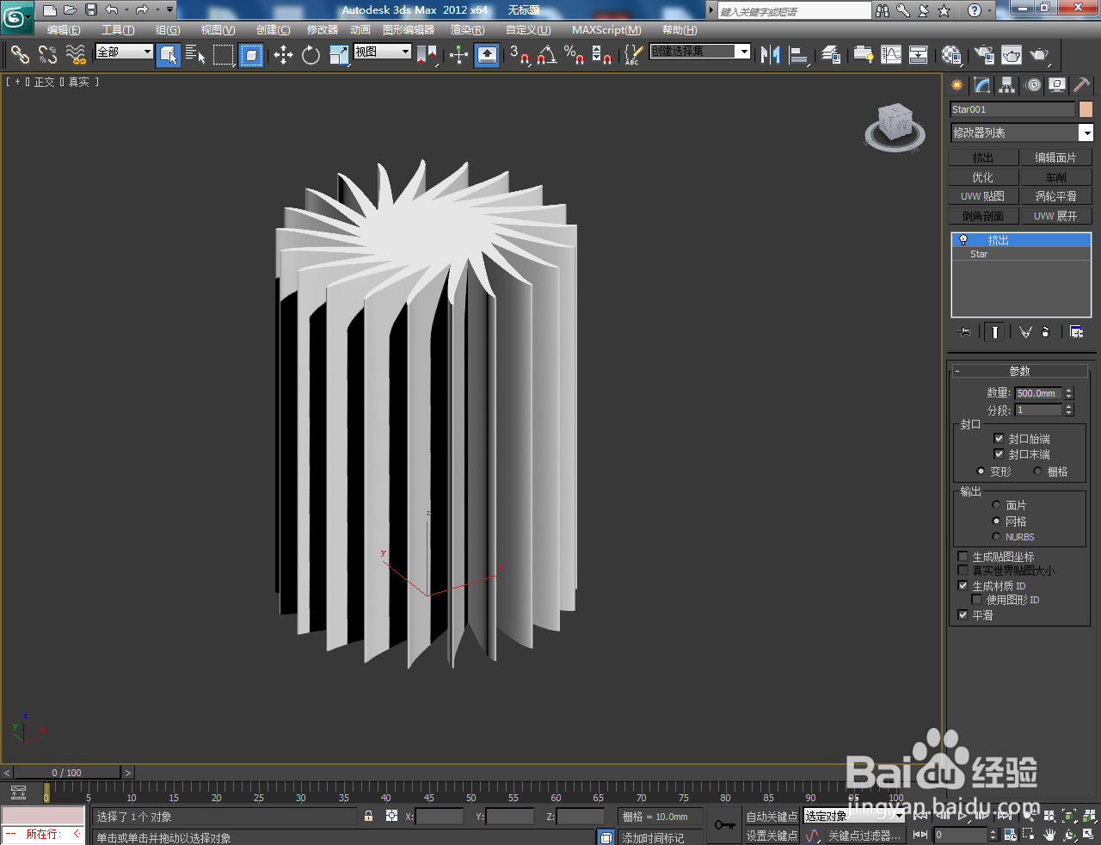Uncheck the 封口始端 checkbox
This screenshot has width=1101, height=845.
tap(999, 439)
